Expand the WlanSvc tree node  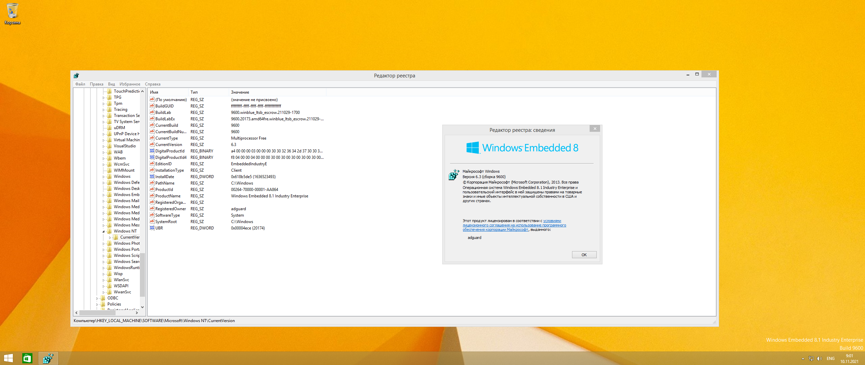pos(103,280)
